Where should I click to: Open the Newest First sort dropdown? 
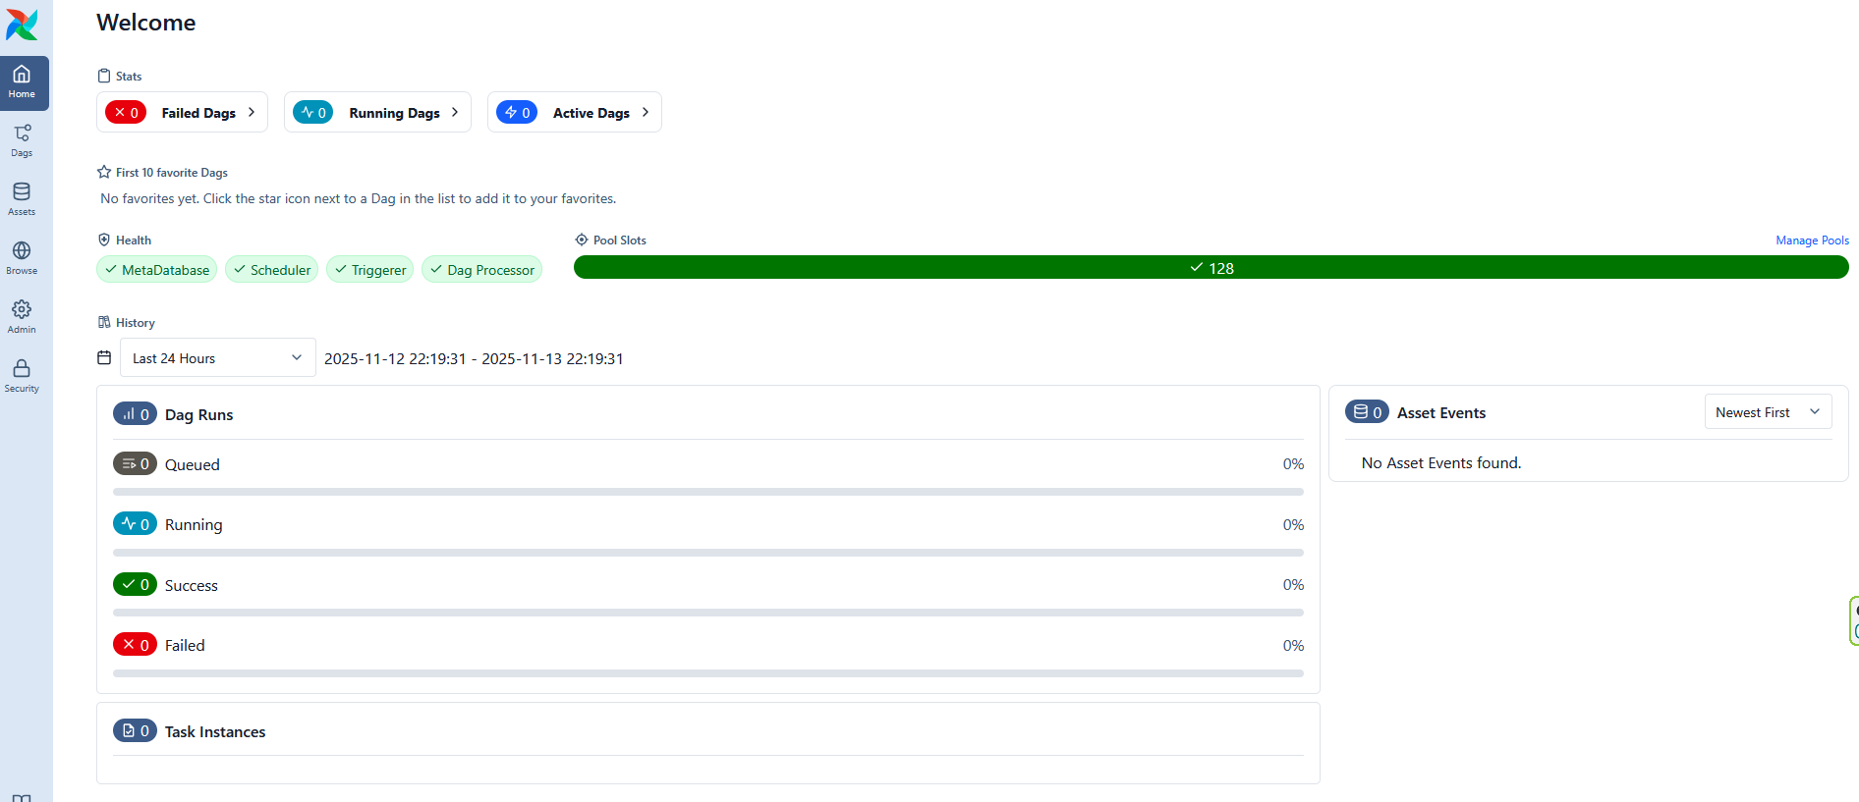click(1768, 412)
